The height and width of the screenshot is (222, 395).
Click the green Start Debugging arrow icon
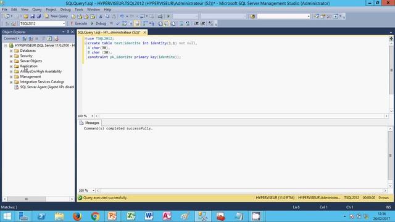point(168,17)
